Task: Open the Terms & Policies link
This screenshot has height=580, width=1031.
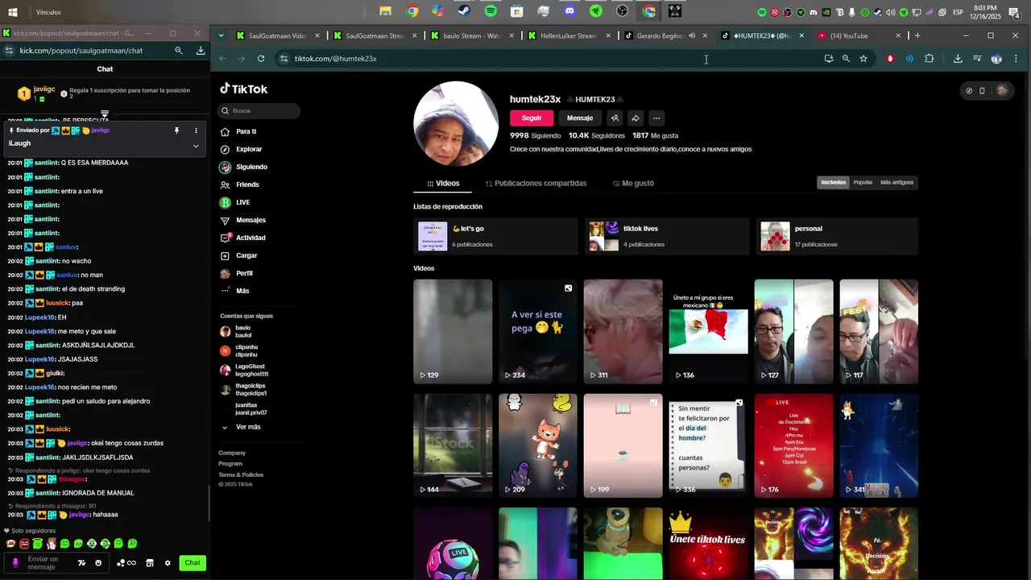Action: coord(241,474)
